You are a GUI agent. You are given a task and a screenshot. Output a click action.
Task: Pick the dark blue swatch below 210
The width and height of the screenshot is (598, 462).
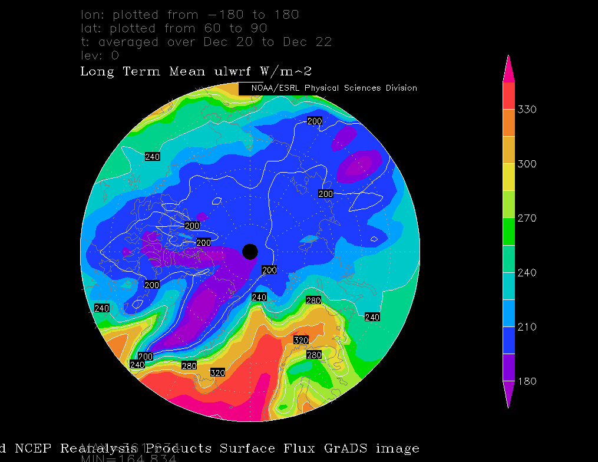pyautogui.click(x=509, y=340)
